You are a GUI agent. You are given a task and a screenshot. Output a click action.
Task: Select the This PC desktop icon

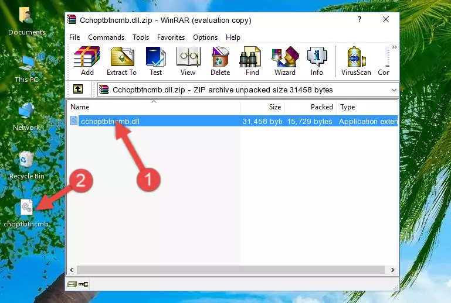click(26, 69)
